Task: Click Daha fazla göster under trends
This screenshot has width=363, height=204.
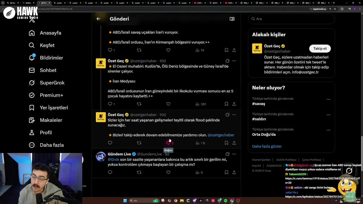Action: (267, 146)
